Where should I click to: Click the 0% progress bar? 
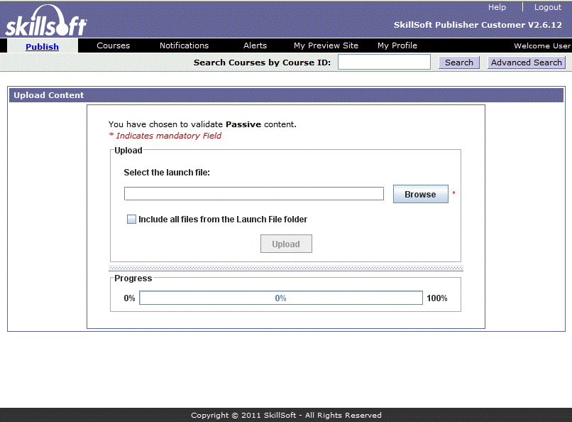tap(280, 297)
